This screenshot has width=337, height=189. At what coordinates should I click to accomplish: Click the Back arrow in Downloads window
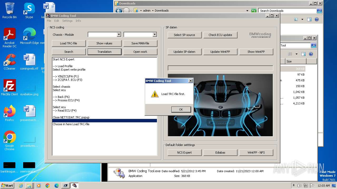coord(119,10)
